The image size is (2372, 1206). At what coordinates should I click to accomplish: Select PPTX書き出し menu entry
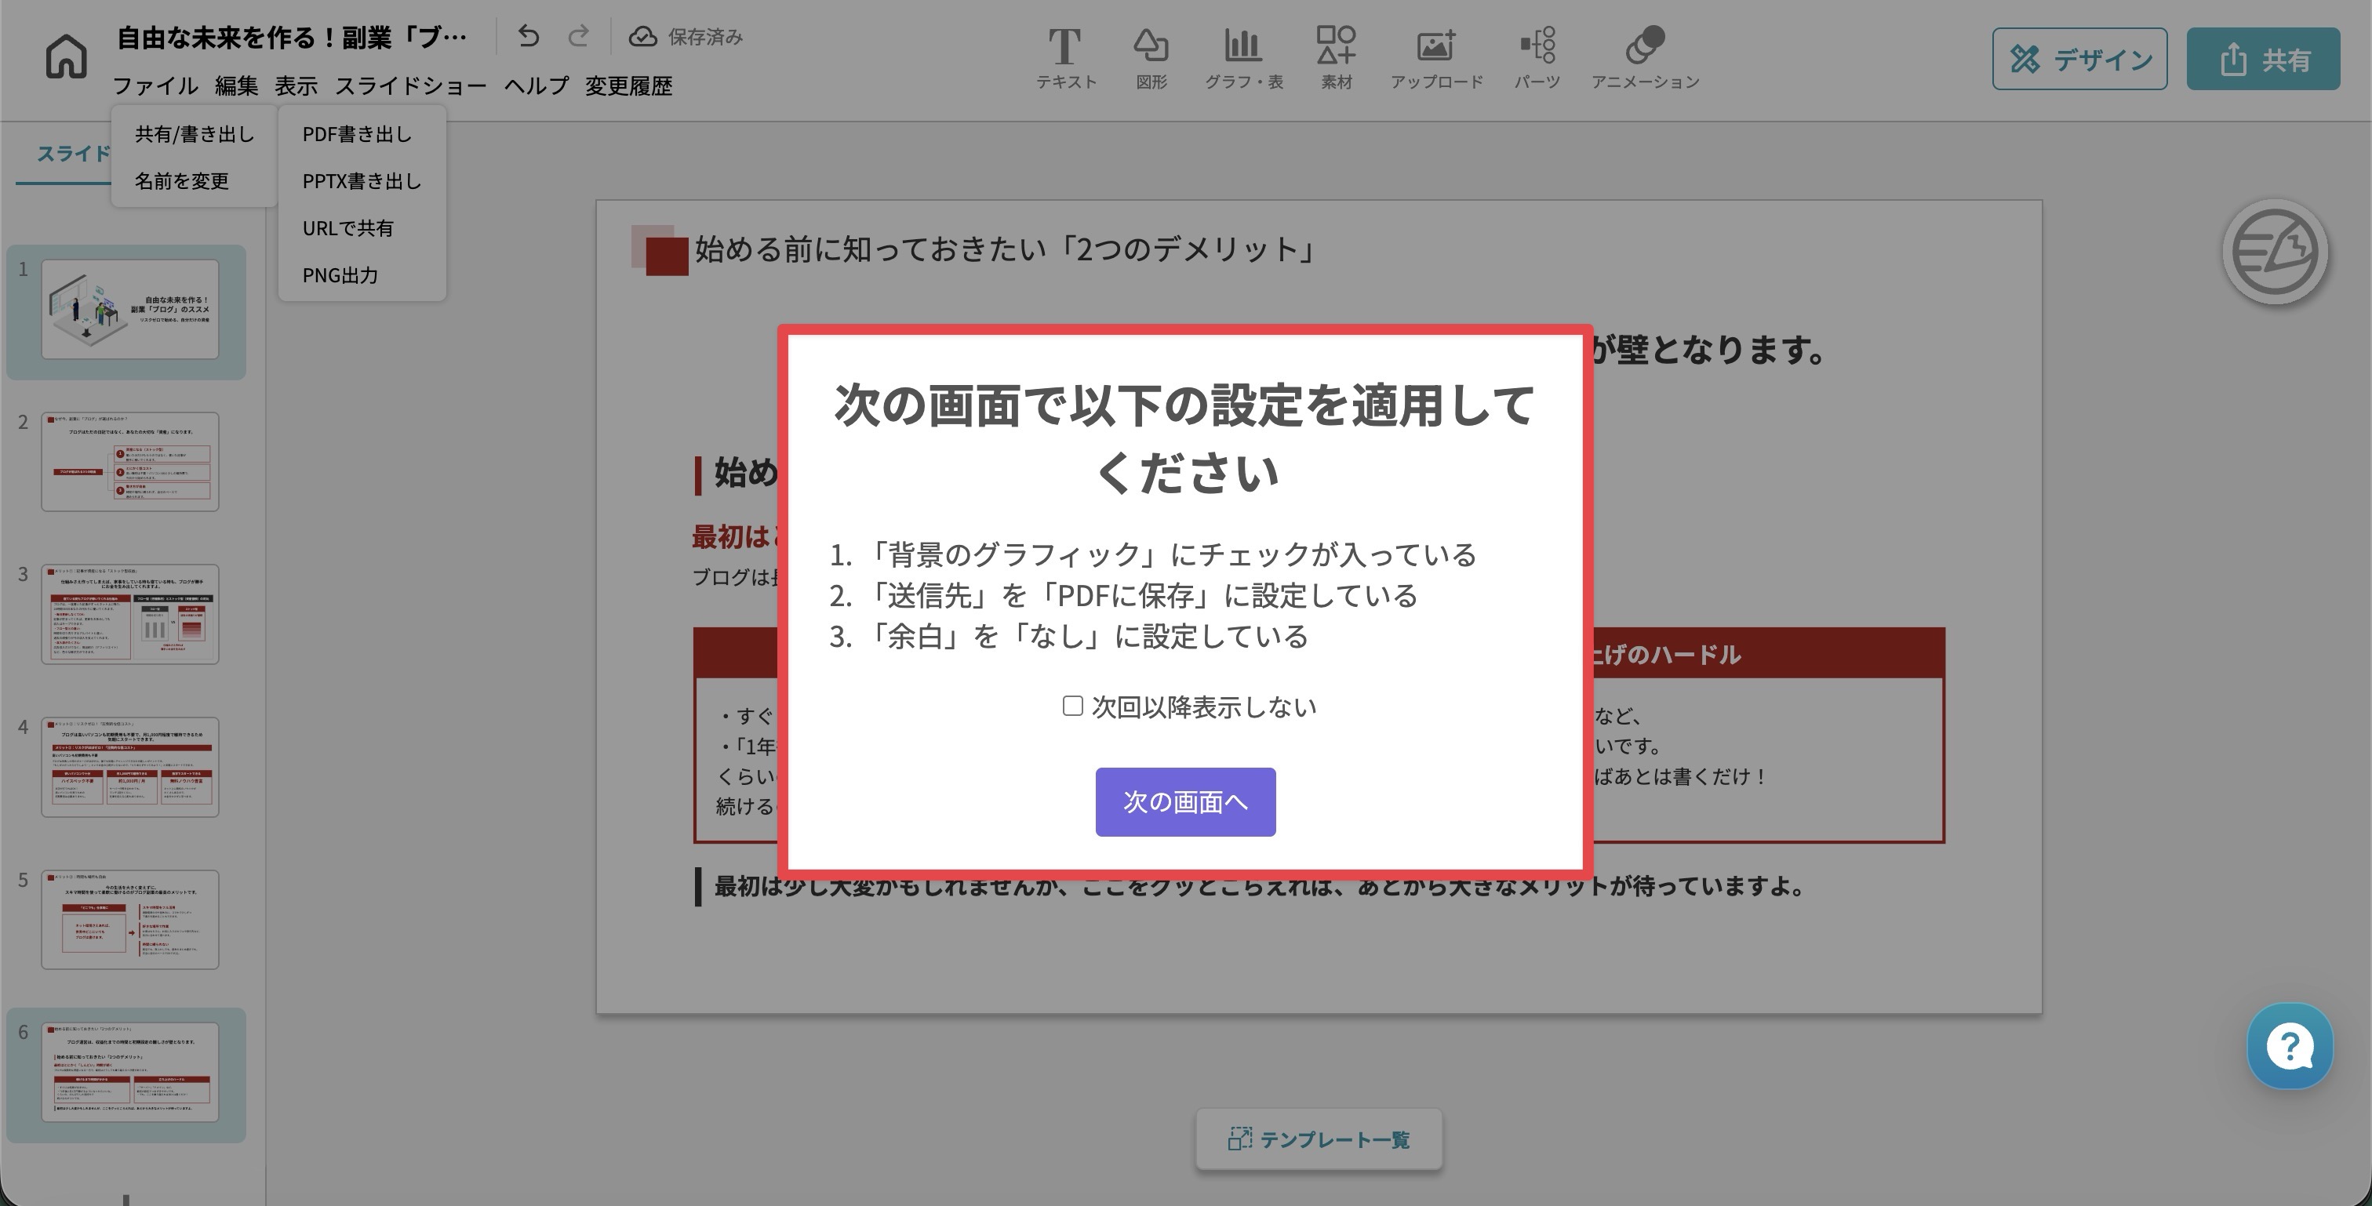(362, 181)
